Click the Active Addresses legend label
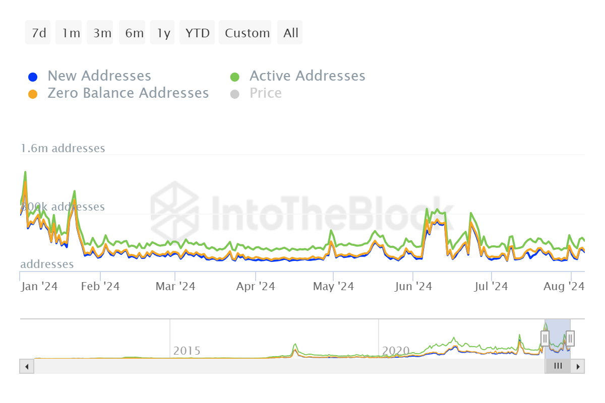The image size is (605, 403). (x=307, y=76)
